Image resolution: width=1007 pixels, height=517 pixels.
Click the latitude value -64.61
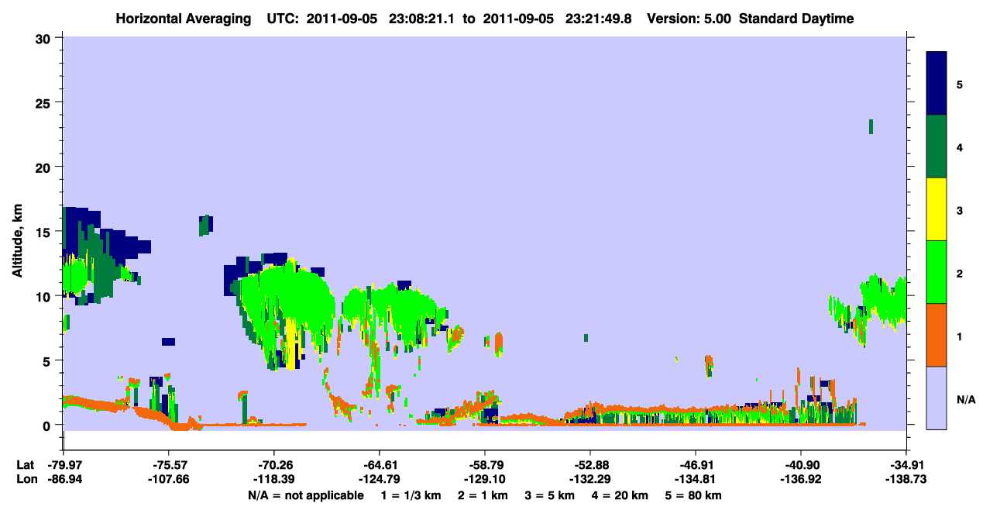(379, 464)
